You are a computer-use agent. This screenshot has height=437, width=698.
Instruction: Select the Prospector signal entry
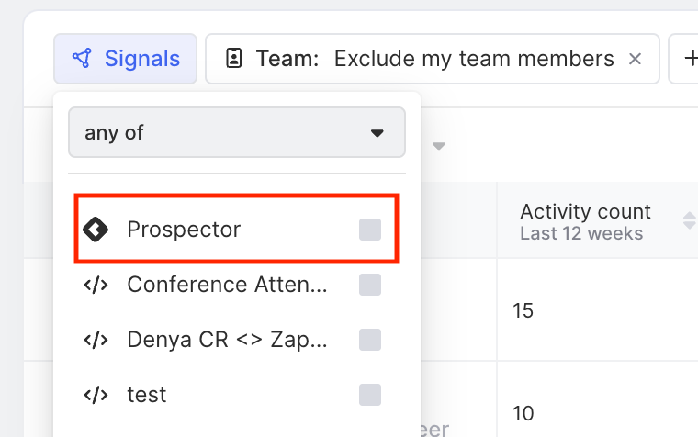184,230
